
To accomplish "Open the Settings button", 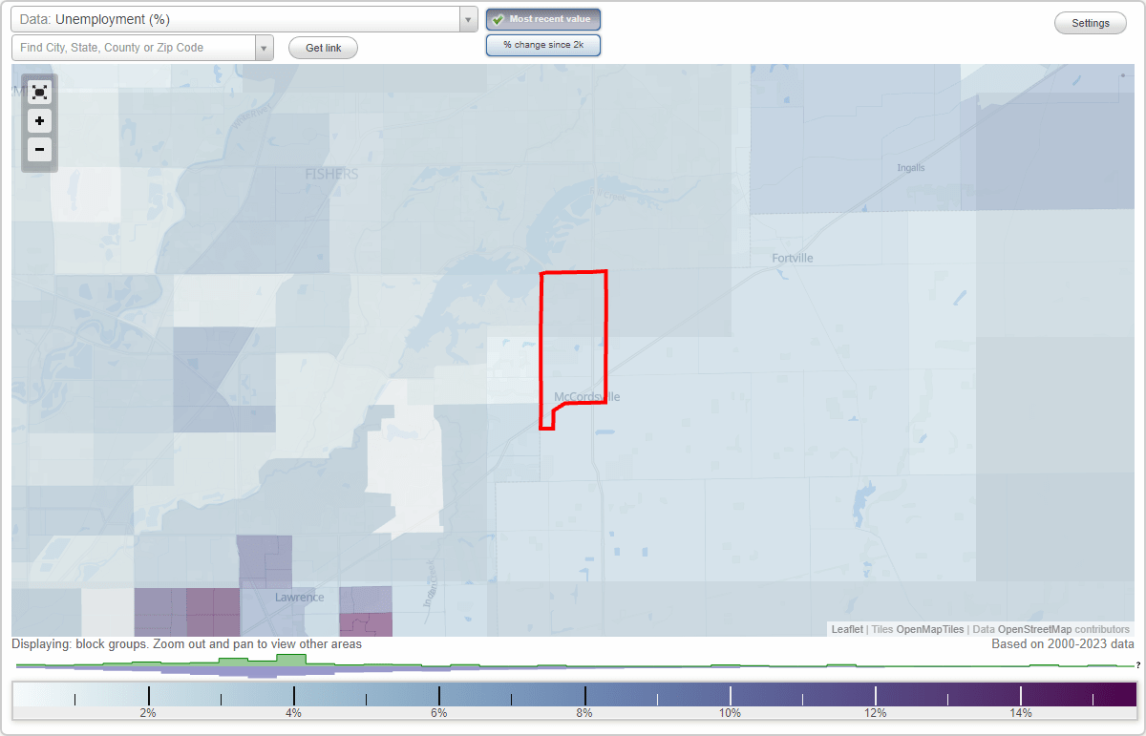I will (x=1091, y=24).
